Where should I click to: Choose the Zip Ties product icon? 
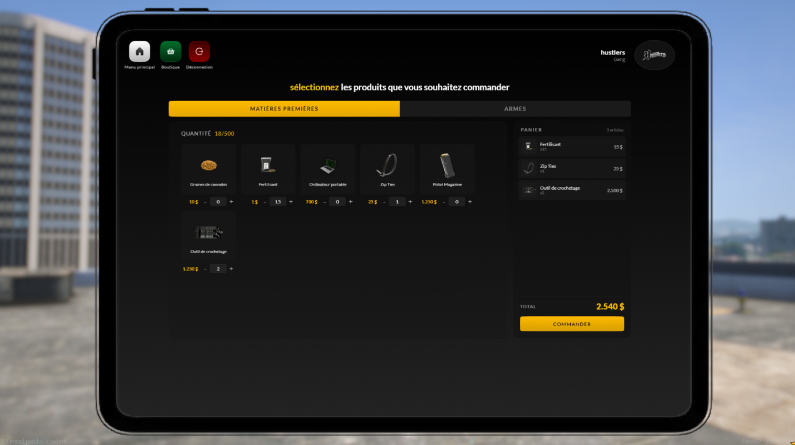coord(388,166)
